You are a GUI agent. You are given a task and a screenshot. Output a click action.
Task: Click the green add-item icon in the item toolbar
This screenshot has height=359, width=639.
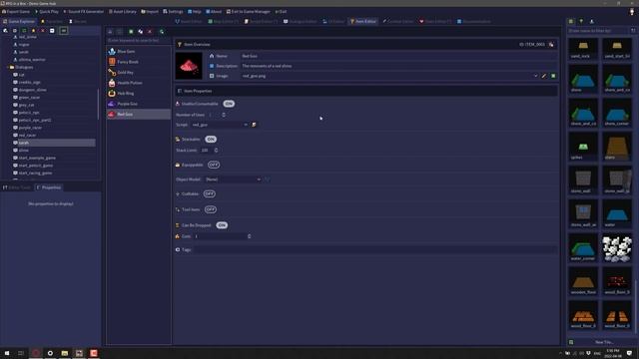click(x=131, y=31)
